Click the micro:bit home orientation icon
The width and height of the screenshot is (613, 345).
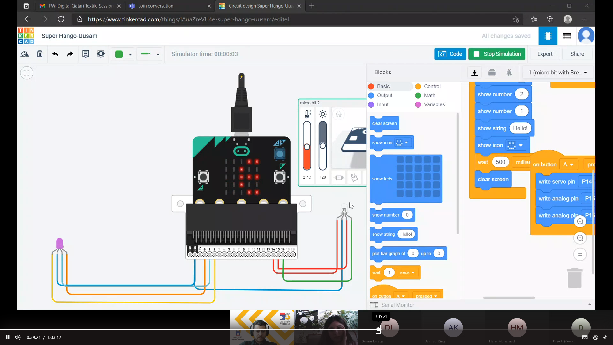pyautogui.click(x=338, y=114)
